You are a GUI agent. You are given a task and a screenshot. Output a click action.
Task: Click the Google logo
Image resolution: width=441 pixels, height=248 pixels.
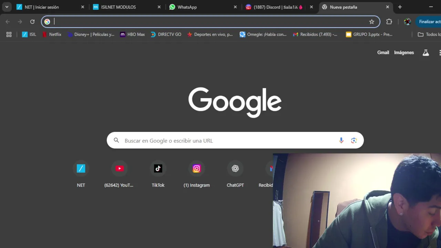pyautogui.click(x=235, y=102)
